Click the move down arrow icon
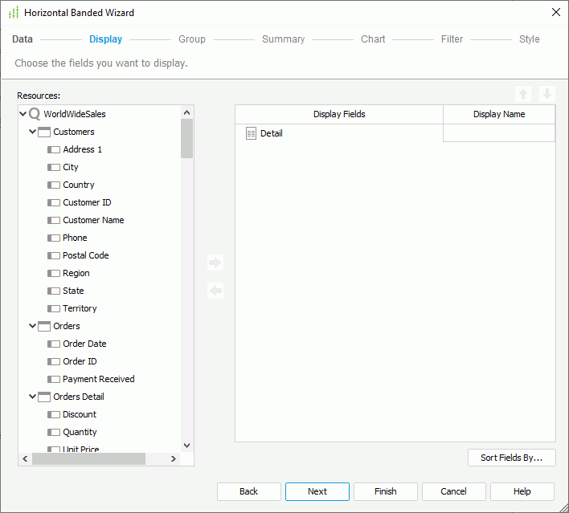This screenshot has height=513, width=569. pos(546,94)
